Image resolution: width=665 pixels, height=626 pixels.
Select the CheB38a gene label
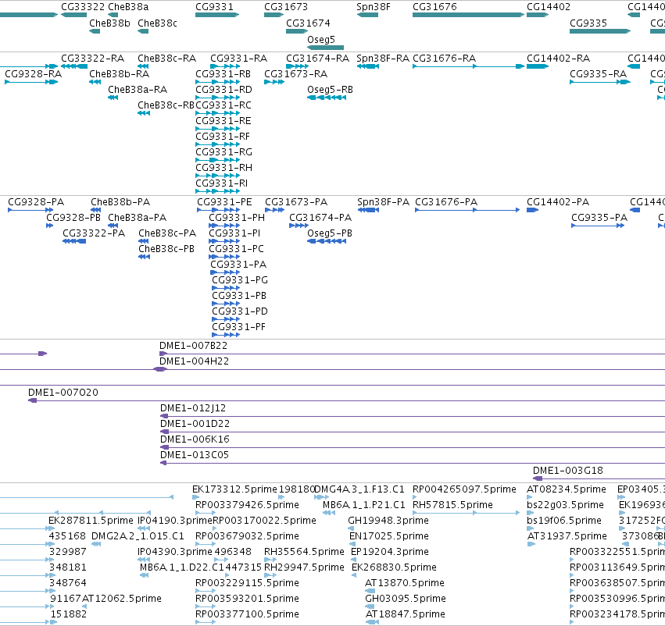(128, 7)
